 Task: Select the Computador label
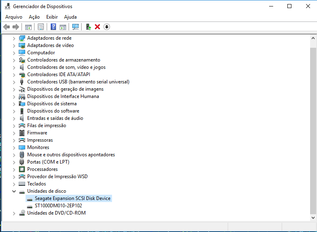coord(41,53)
